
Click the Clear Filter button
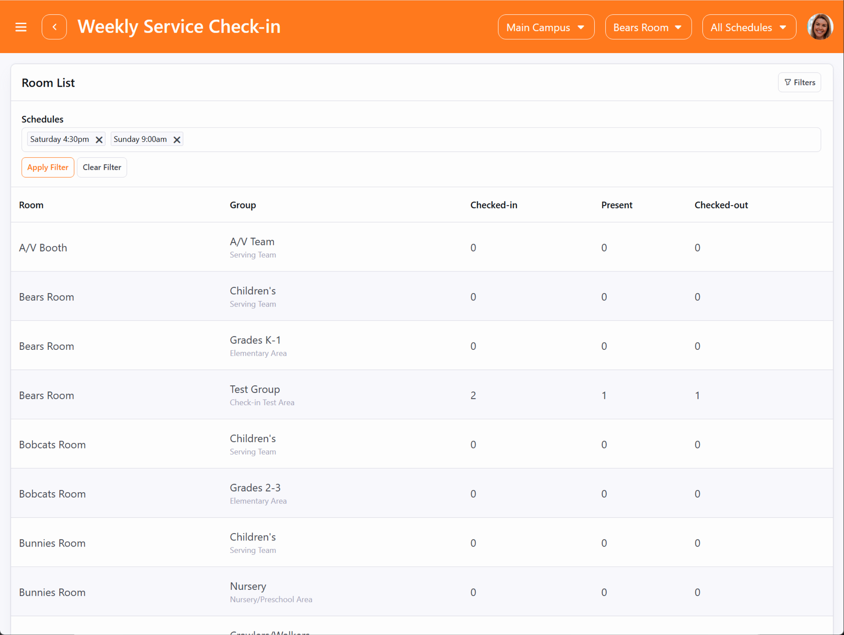click(x=102, y=167)
